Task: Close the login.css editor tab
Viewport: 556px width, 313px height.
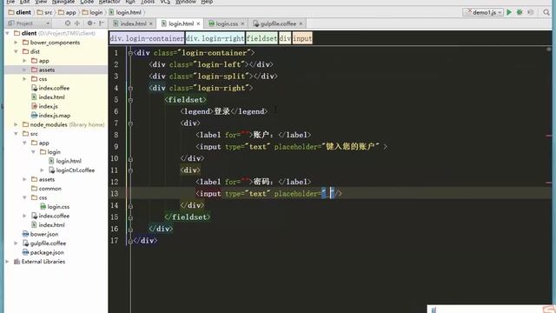Action: pos(242,23)
